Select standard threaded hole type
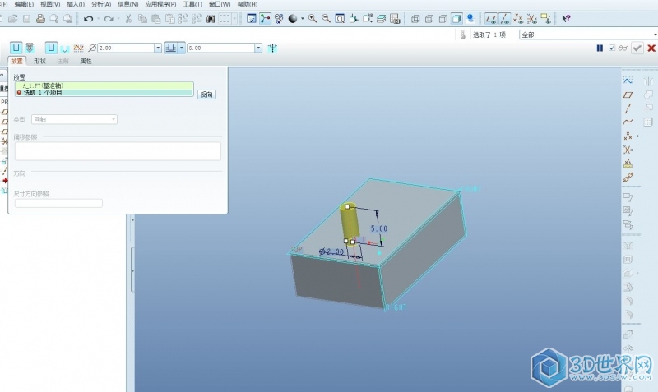Image resolution: width=658 pixels, height=392 pixels. [30, 48]
